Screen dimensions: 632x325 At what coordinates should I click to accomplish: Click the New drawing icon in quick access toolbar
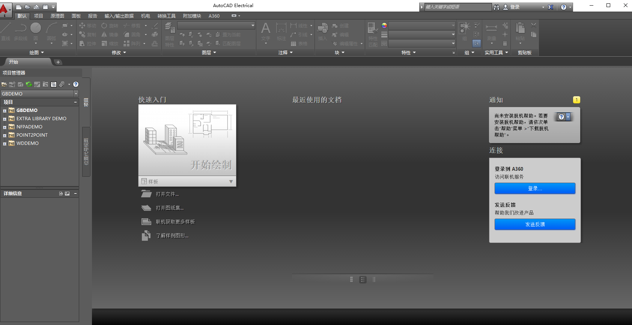coord(19,7)
